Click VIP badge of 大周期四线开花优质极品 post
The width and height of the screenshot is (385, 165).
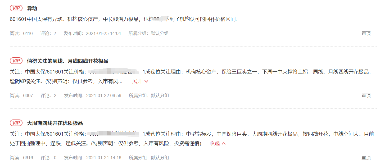[16, 123]
